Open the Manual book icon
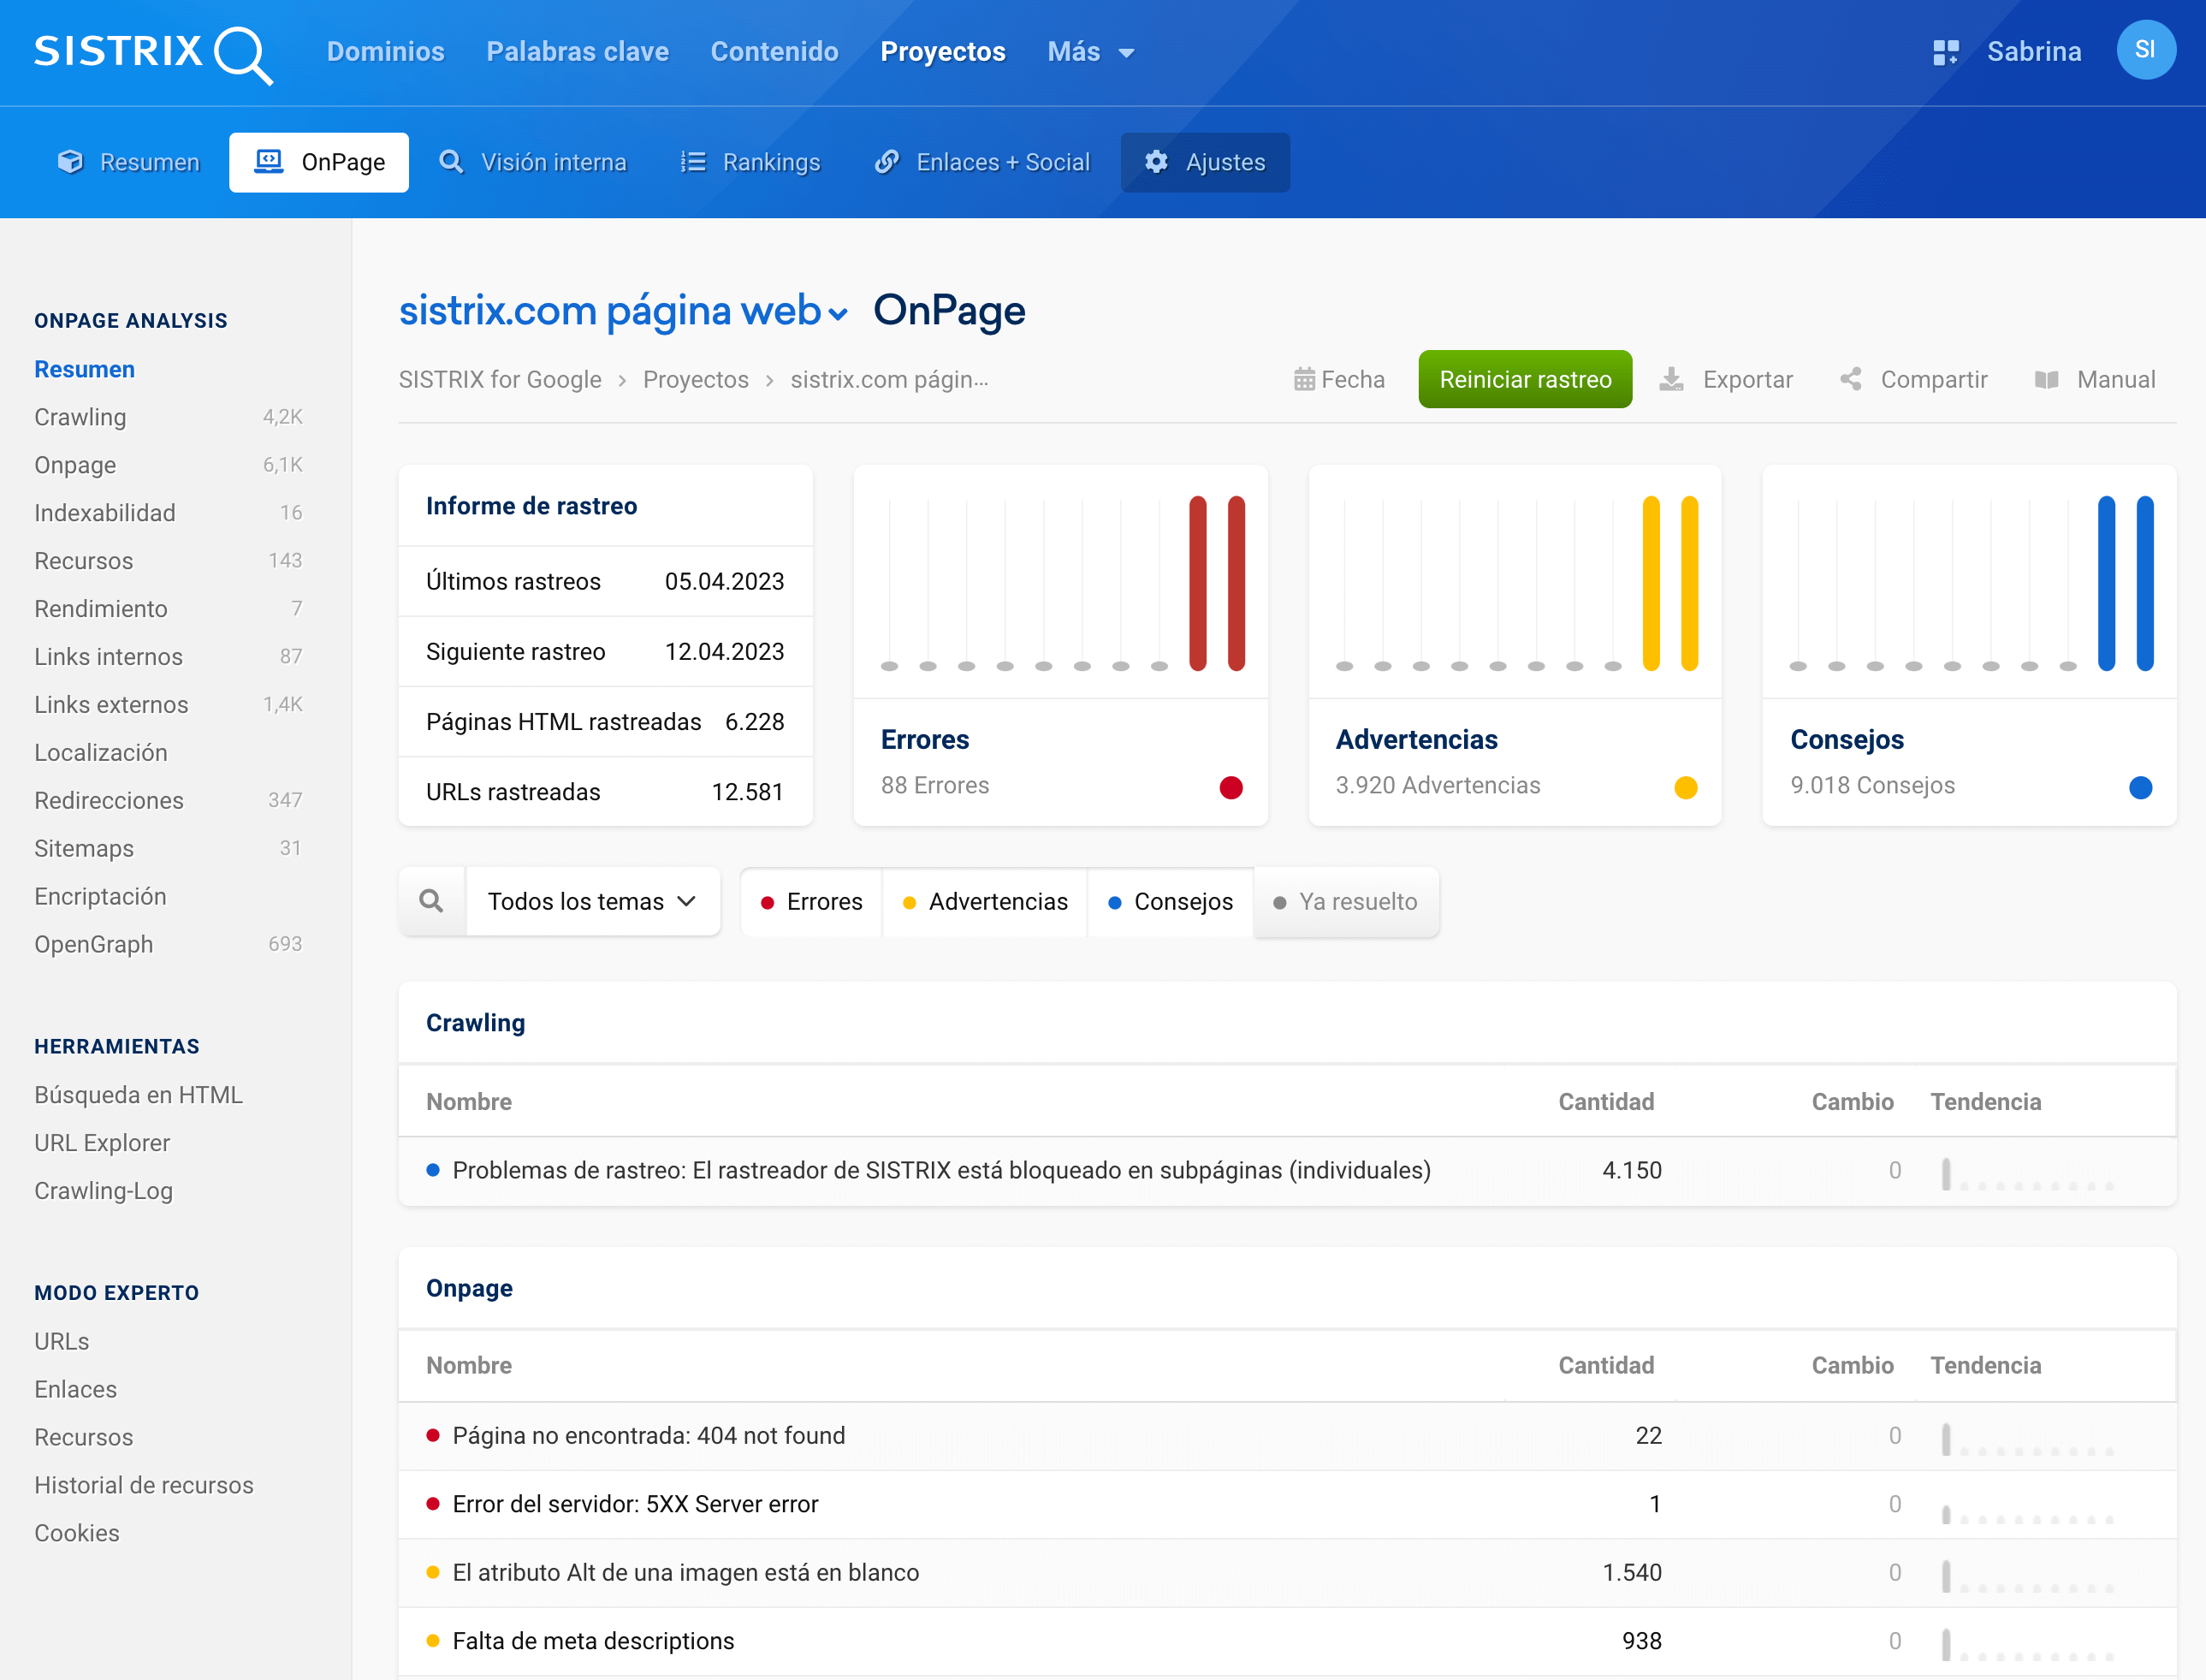This screenshot has height=1680, width=2206. tap(2047, 380)
